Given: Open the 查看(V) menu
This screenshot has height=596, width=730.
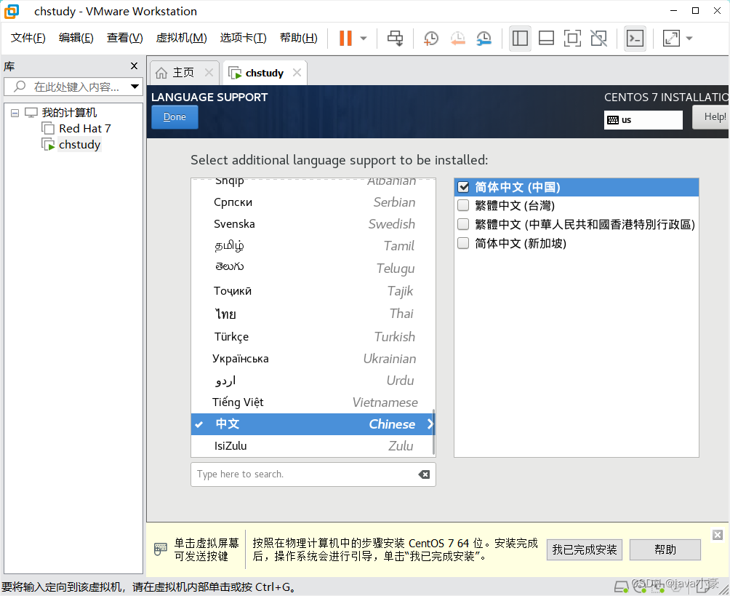Looking at the screenshot, I should tap(125, 38).
